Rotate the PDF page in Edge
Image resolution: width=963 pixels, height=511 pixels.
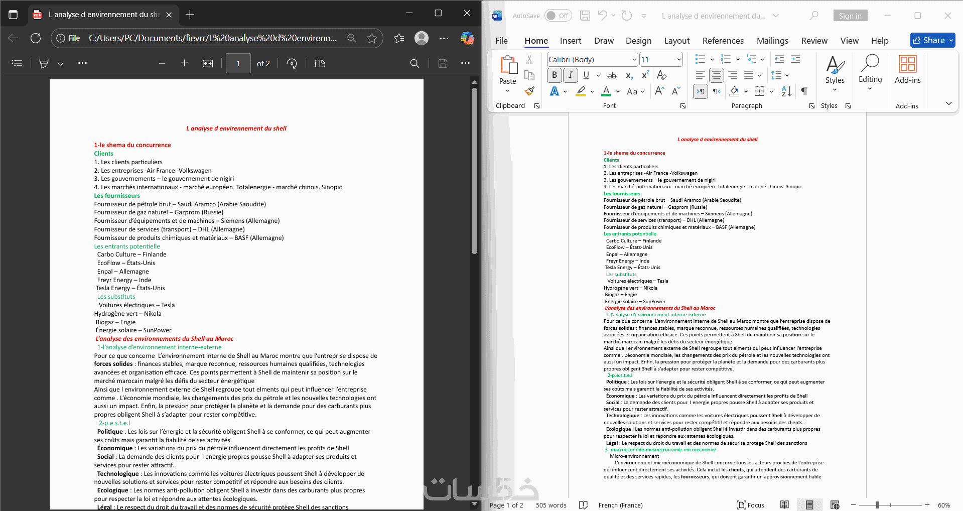point(292,63)
